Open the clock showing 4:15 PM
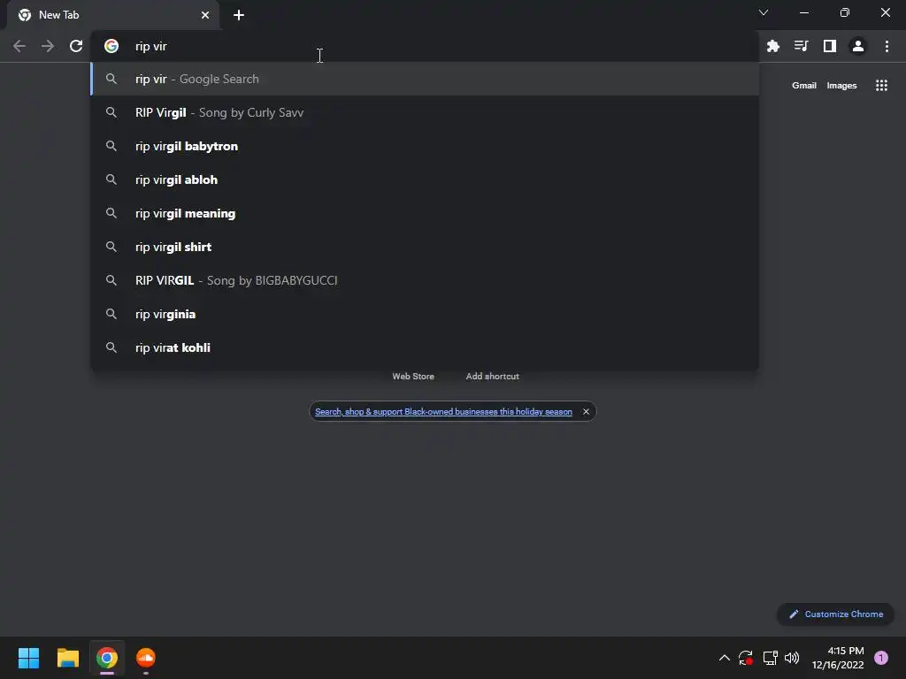The image size is (906, 679). coord(838,658)
